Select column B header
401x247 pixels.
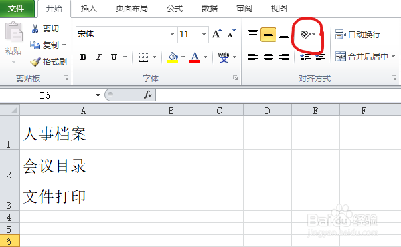pos(171,111)
